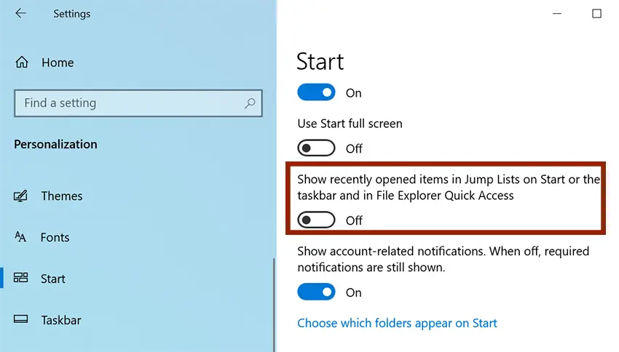This screenshot has width=619, height=352.
Task: Click the Fonts AA icon
Action: pyautogui.click(x=20, y=237)
